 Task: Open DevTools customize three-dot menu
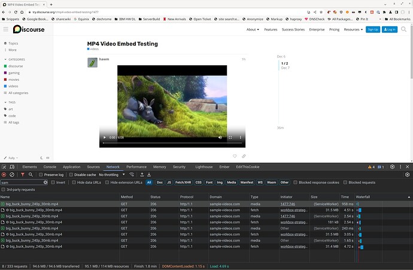400,167
